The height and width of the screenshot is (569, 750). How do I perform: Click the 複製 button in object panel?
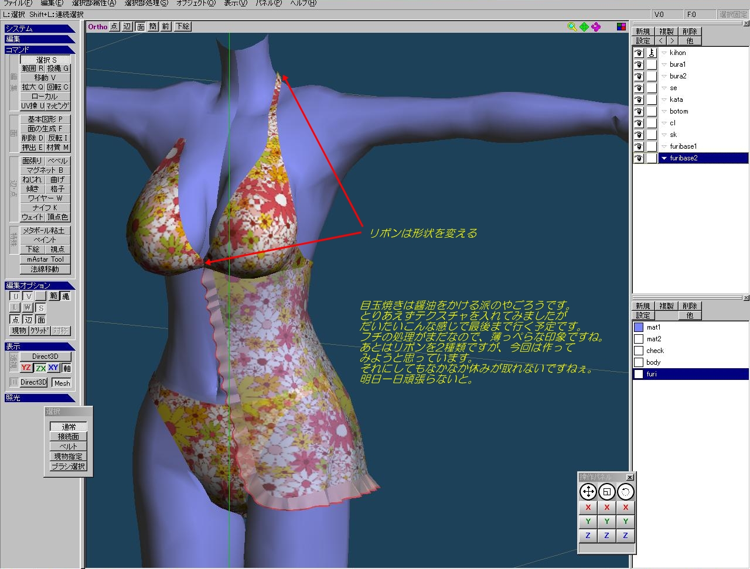click(666, 32)
